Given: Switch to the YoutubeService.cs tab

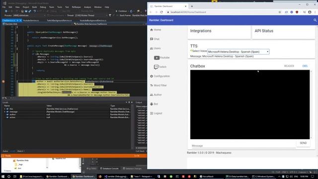Looking at the screenshot, I should [x=31, y=20].
